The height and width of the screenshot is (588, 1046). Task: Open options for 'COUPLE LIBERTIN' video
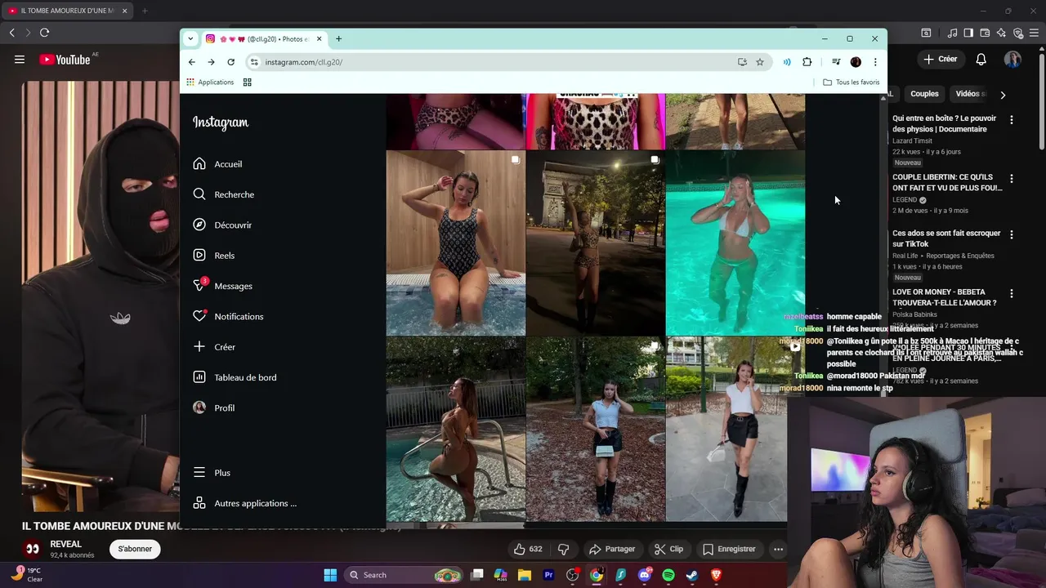coord(1012,179)
